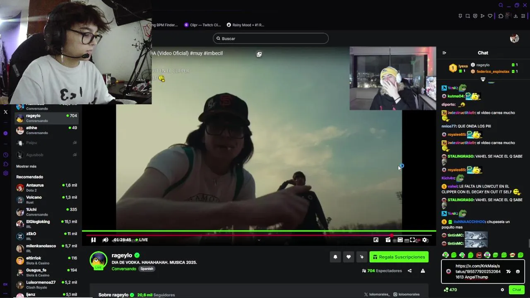This screenshot has height=298, width=530.
Task: Click federico_espinolax in gift leaderboard
Action: click(x=493, y=72)
